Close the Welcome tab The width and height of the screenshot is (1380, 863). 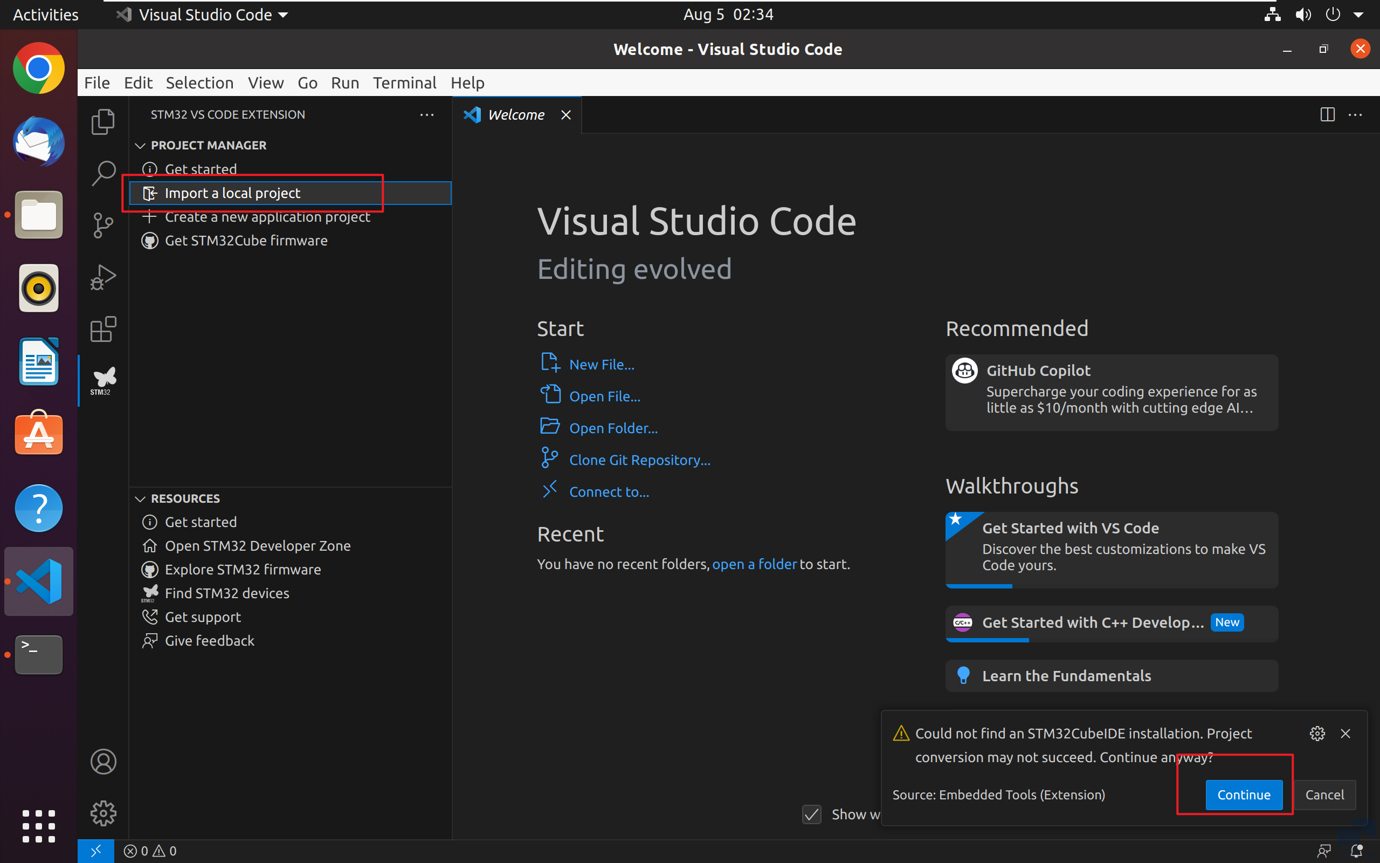pyautogui.click(x=565, y=115)
